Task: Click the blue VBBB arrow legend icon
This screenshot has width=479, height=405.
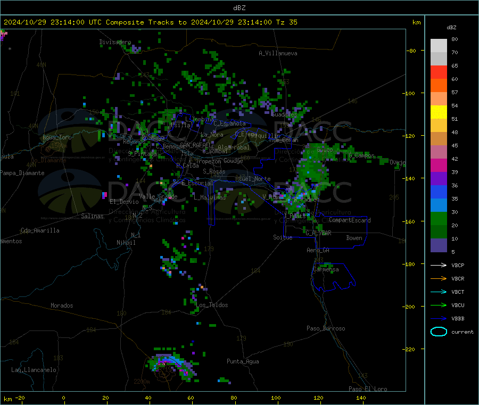Action: [x=439, y=319]
